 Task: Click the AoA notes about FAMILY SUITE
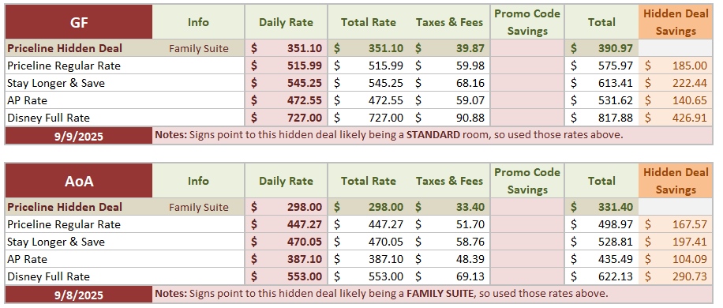point(381,294)
